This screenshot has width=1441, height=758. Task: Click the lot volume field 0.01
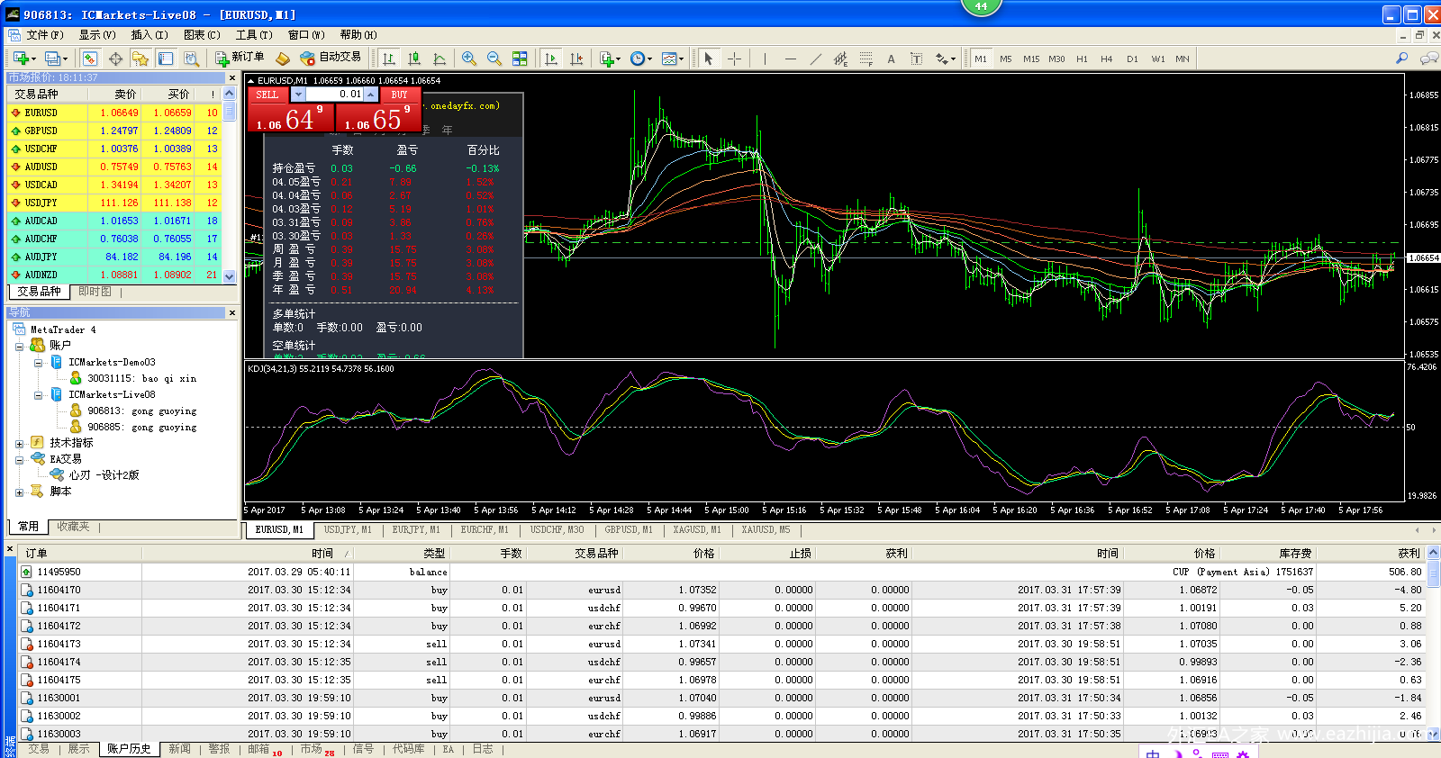pos(335,95)
